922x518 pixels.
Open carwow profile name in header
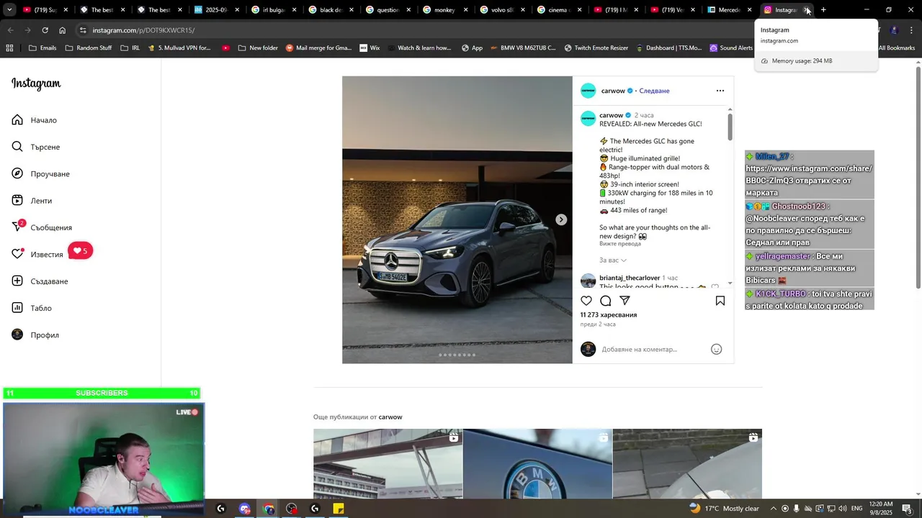[613, 91]
